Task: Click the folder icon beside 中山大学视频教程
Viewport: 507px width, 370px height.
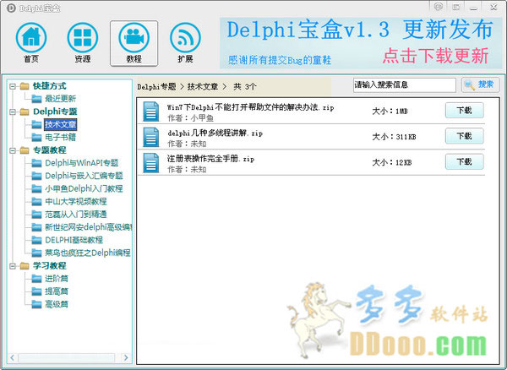Action: (36, 202)
